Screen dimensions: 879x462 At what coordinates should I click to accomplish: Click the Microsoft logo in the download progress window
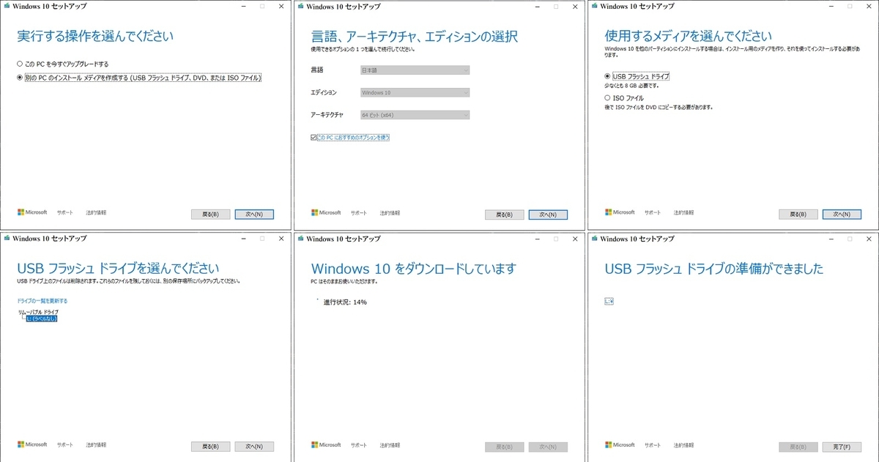(x=326, y=444)
